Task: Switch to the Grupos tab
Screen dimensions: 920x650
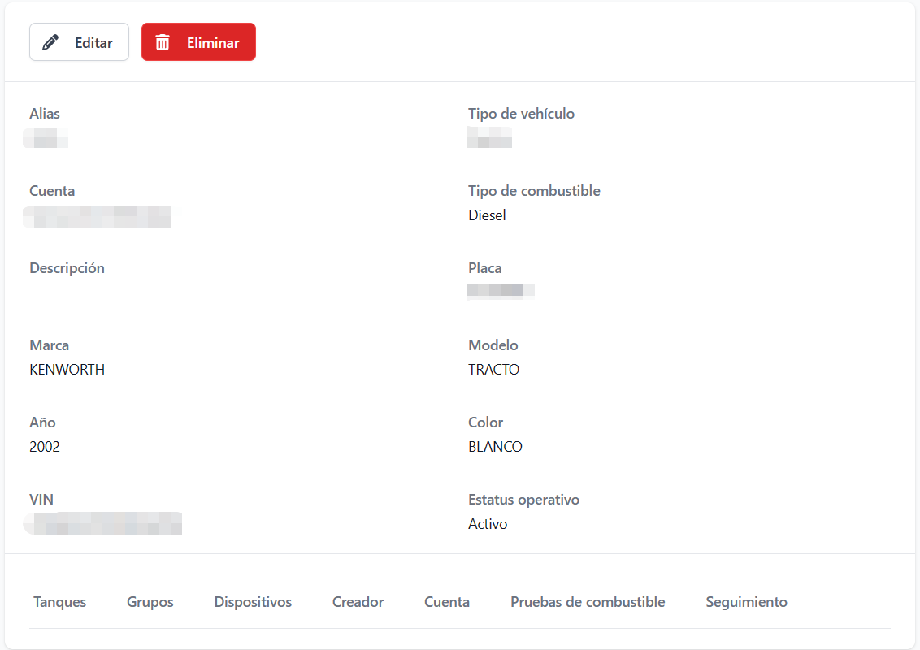Action: coord(150,601)
